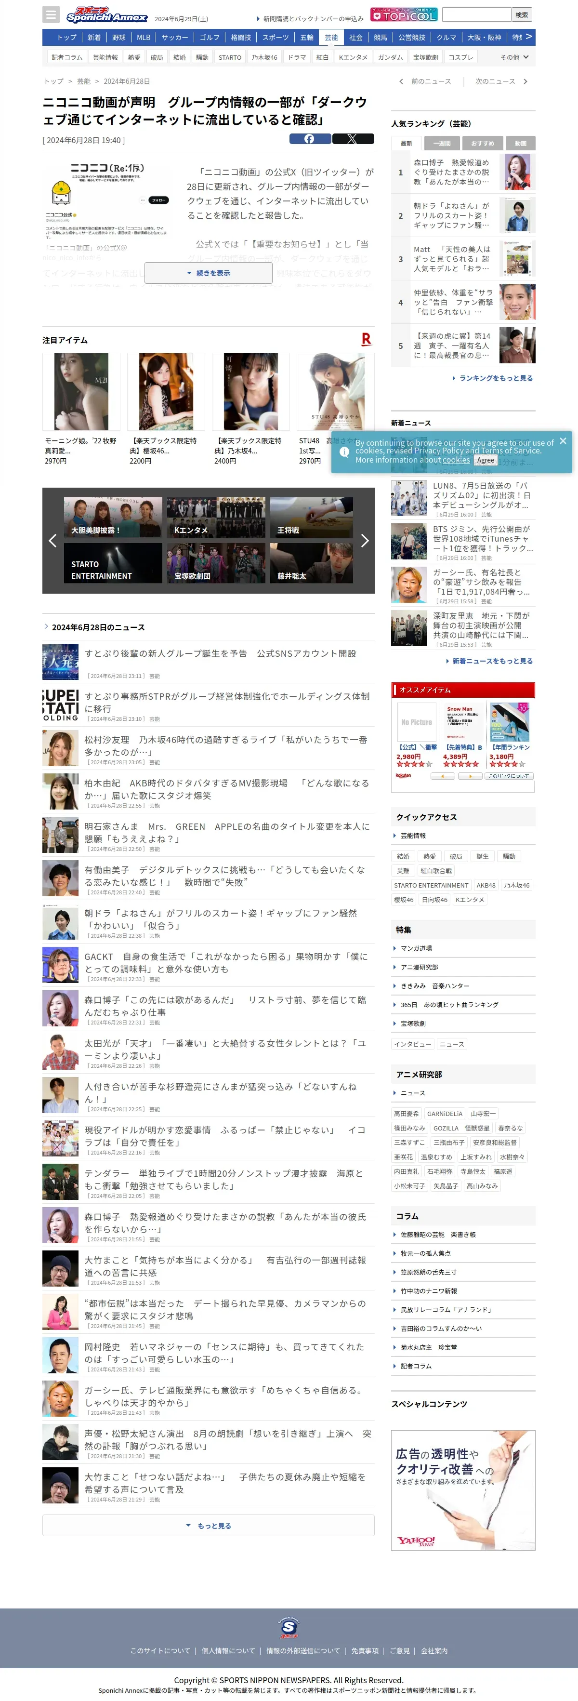578x1701 pixels.
Task: Open 新聞購読とバックナンバーの申込み link
Action: click(310, 18)
